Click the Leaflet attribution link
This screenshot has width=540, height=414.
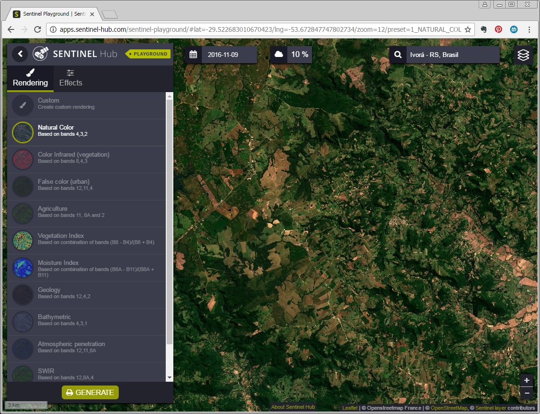(x=350, y=407)
